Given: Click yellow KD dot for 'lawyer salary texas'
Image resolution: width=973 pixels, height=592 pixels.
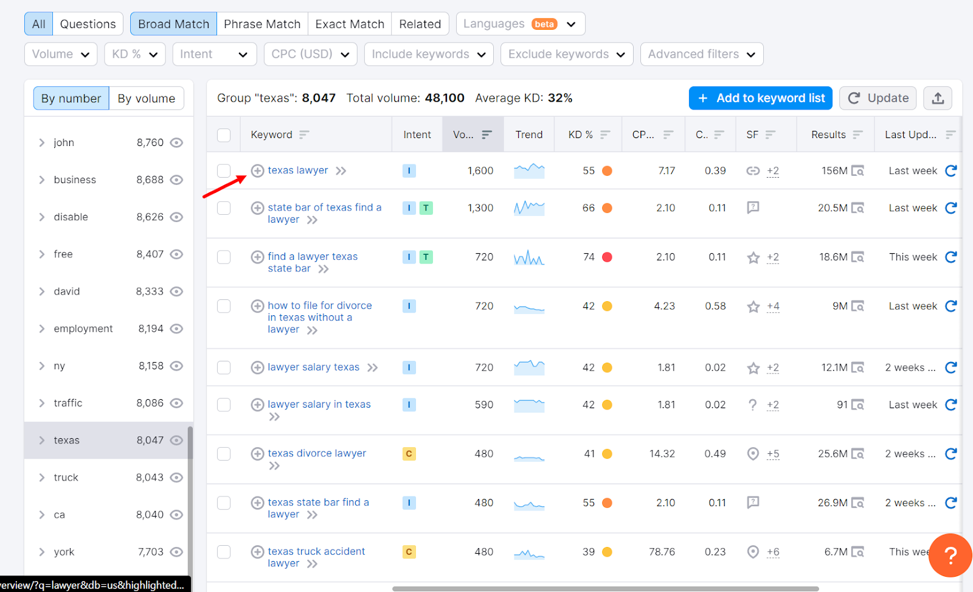Looking at the screenshot, I should [607, 367].
